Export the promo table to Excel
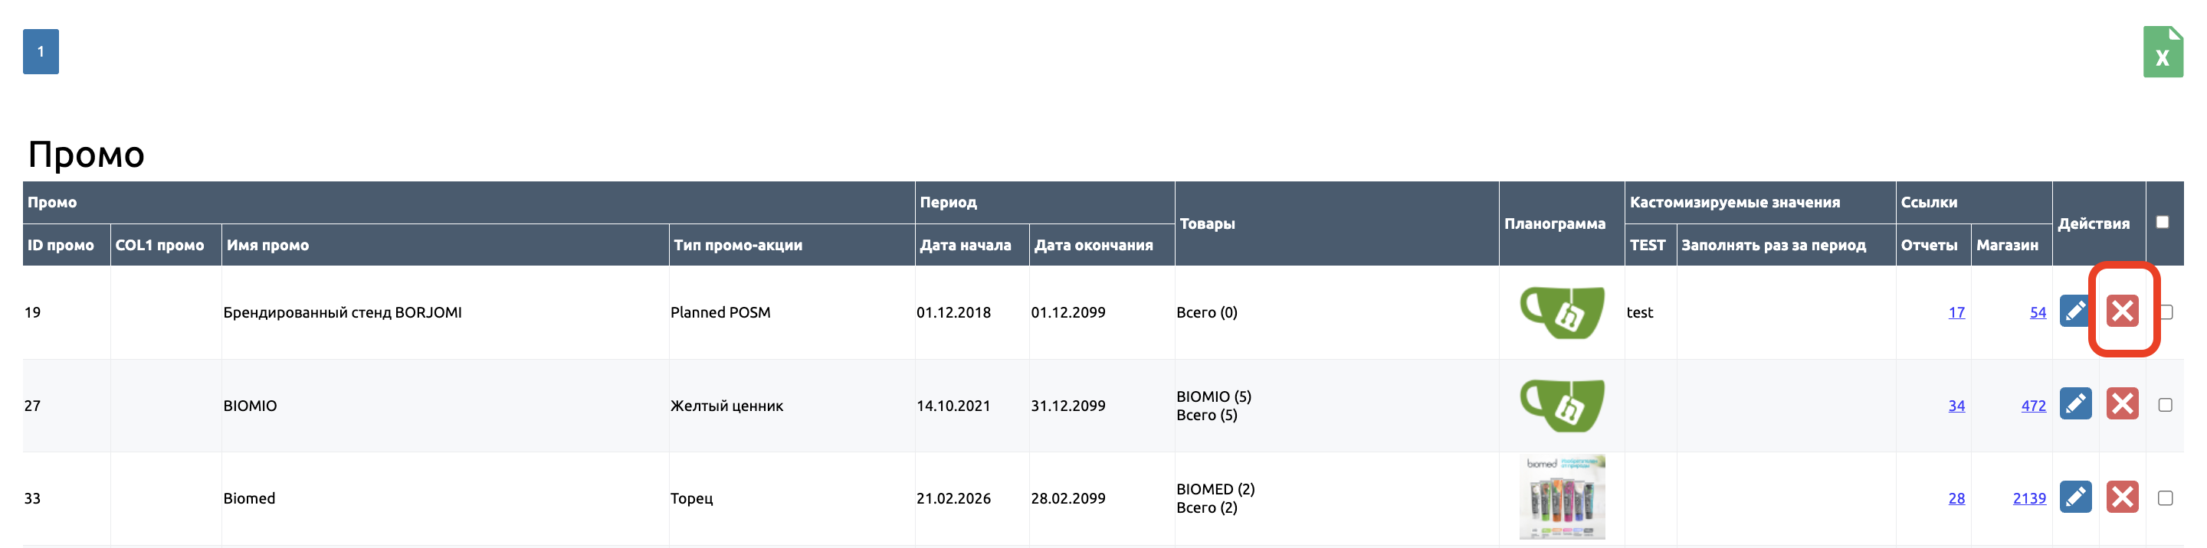The width and height of the screenshot is (2207, 548). pyautogui.click(x=2162, y=52)
